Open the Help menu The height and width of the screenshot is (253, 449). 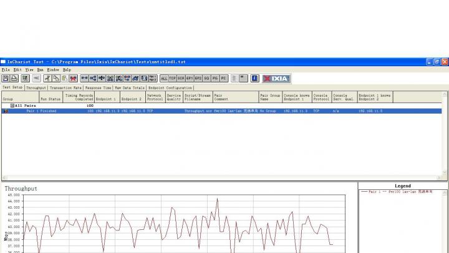click(67, 70)
